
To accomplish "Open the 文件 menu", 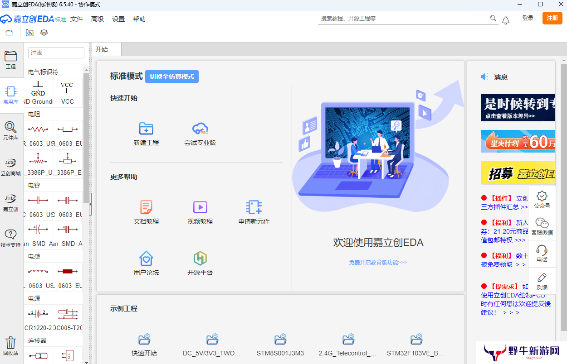I will [x=77, y=19].
